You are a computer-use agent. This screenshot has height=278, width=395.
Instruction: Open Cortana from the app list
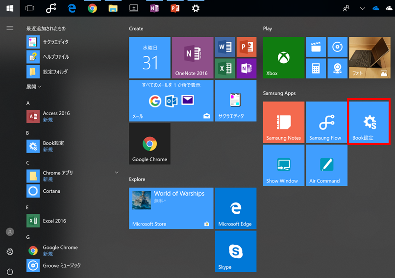[44, 191]
